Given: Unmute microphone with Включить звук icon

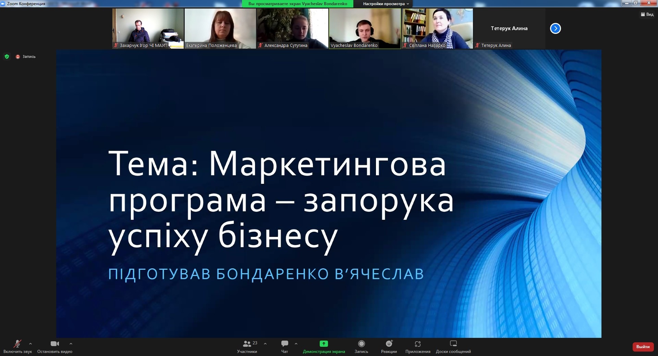Looking at the screenshot, I should 17,346.
